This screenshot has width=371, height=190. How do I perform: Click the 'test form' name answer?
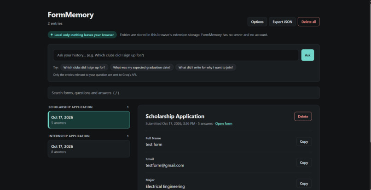(154, 145)
